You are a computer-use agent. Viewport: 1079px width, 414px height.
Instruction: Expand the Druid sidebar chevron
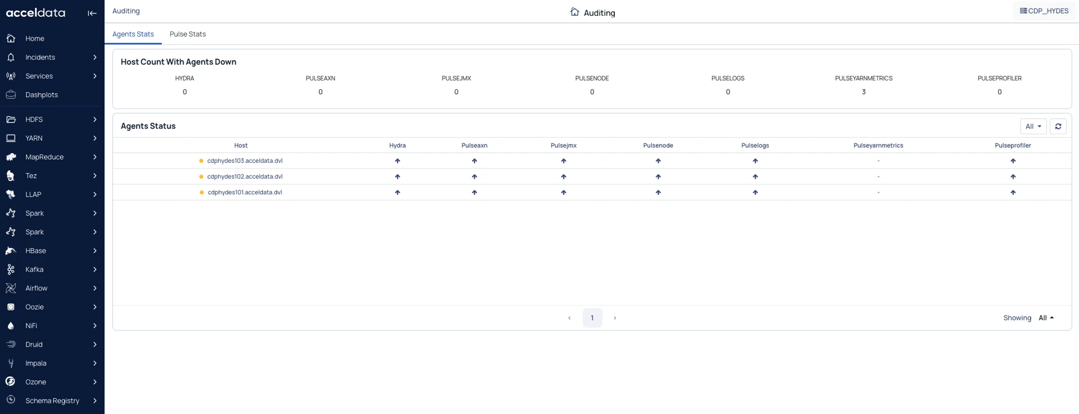(94, 344)
